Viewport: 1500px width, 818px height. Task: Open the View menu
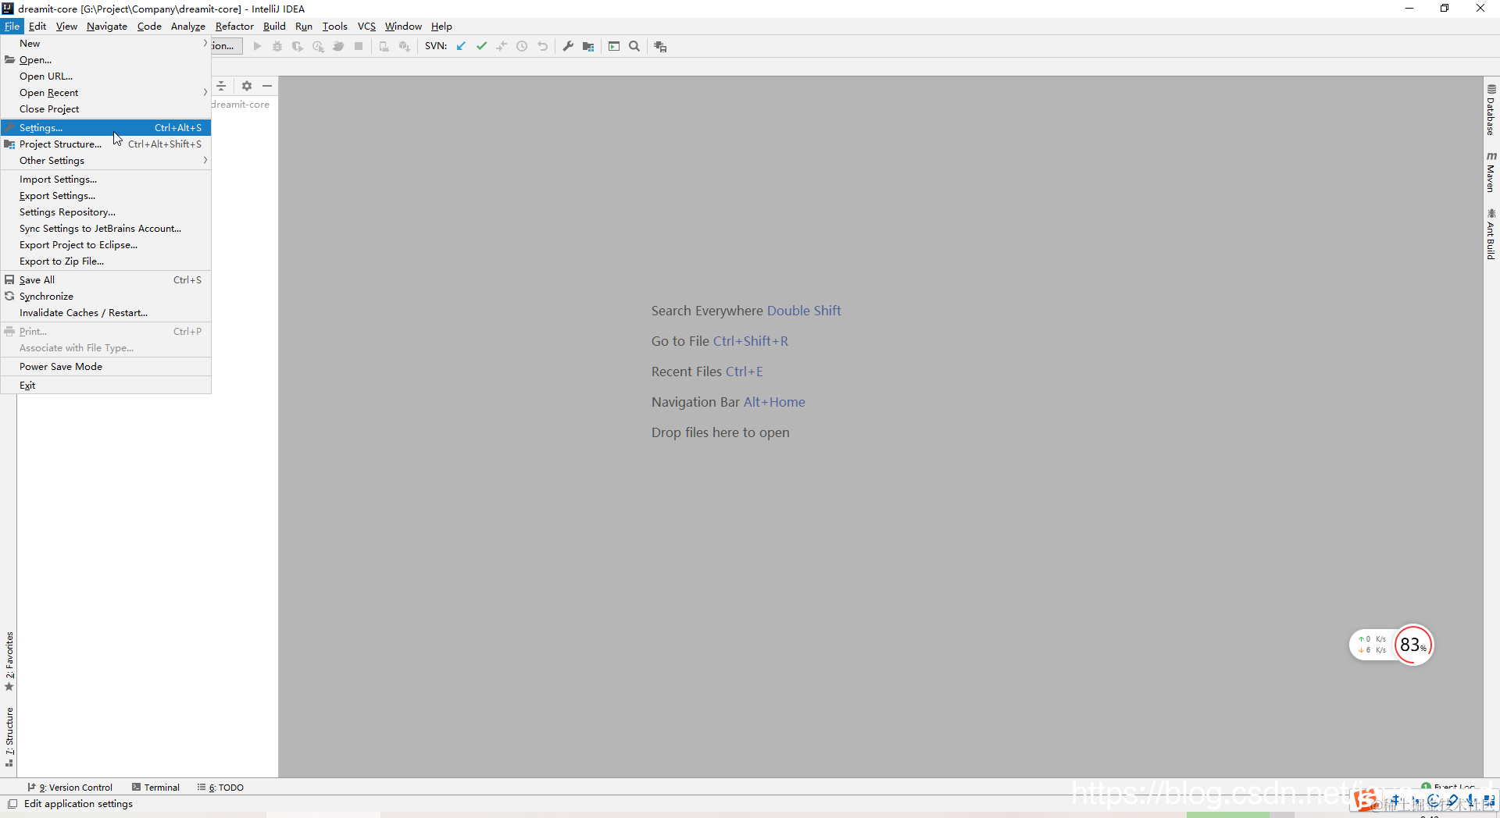pyautogui.click(x=66, y=27)
